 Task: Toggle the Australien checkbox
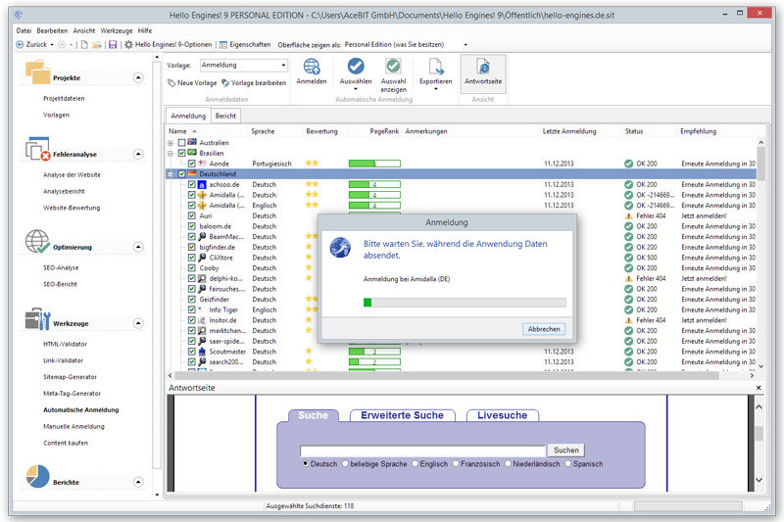[x=182, y=142]
